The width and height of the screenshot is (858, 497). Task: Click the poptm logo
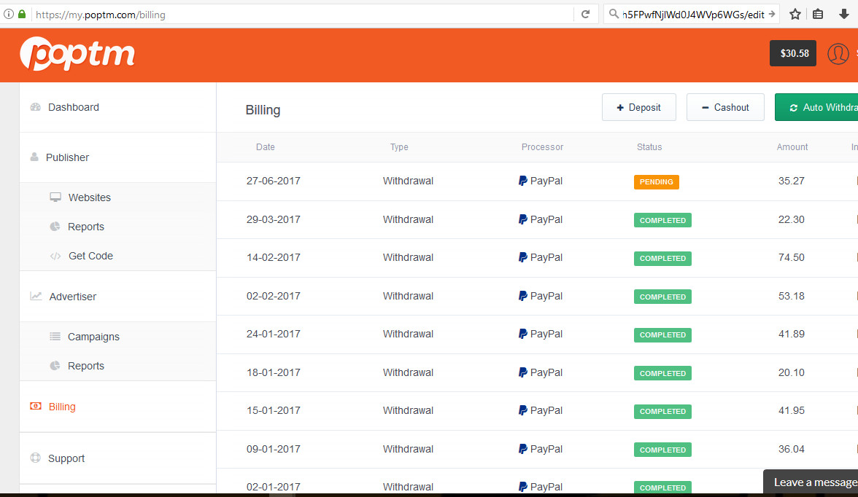coord(77,54)
